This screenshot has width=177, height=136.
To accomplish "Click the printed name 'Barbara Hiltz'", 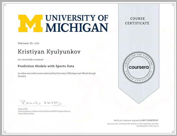I will click(x=23, y=109).
